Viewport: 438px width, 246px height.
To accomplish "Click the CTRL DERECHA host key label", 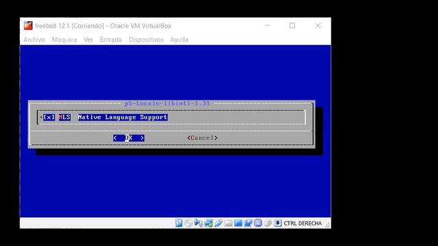I will 302,223.
